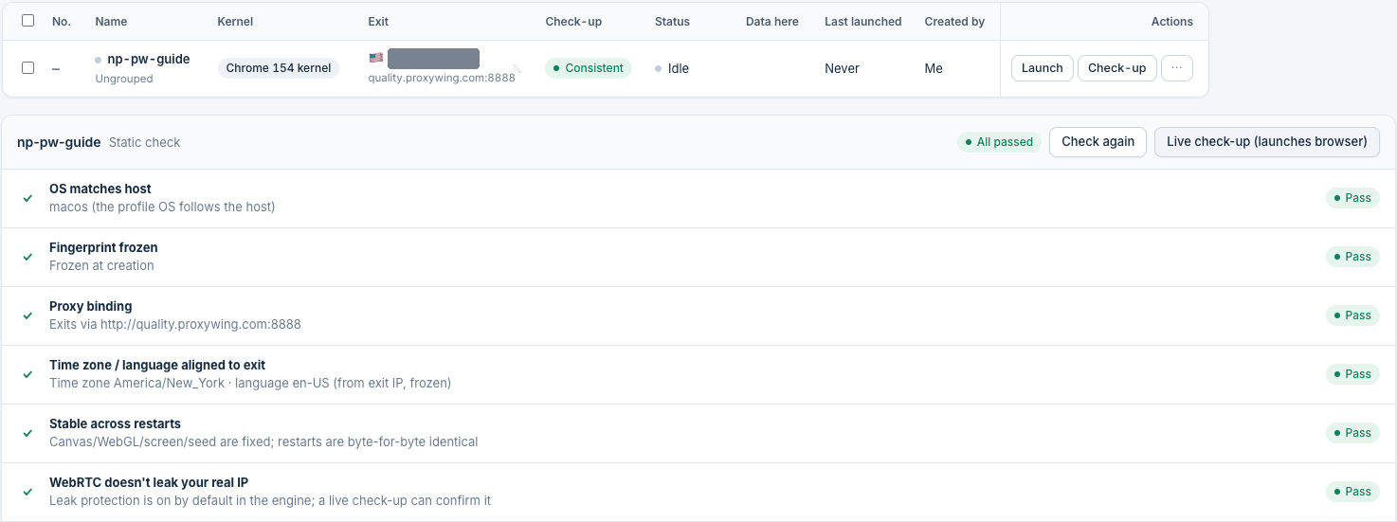This screenshot has width=1397, height=522.
Task: Click the macos profile OS description text
Action: tap(162, 207)
